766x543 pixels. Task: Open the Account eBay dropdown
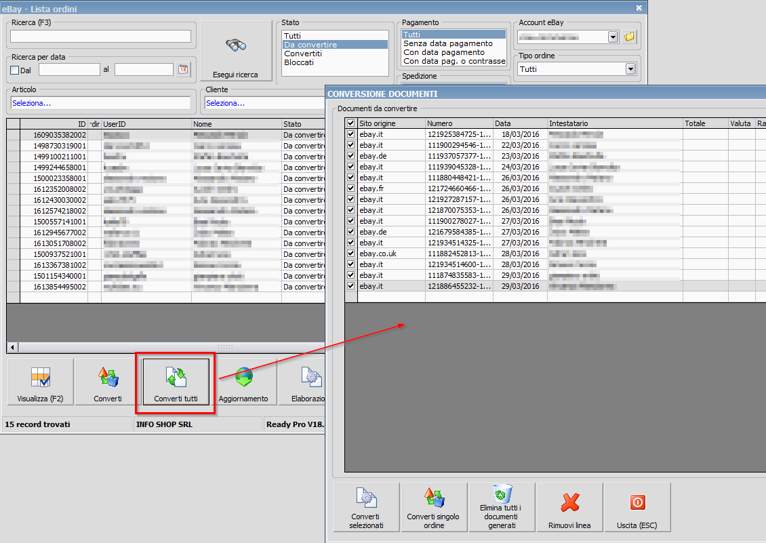[x=613, y=37]
